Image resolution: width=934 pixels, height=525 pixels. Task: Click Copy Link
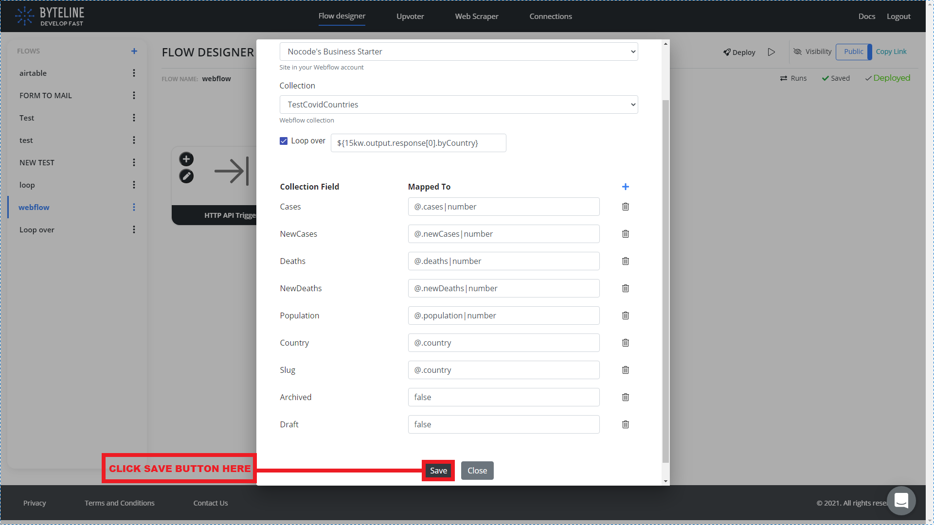pos(891,52)
